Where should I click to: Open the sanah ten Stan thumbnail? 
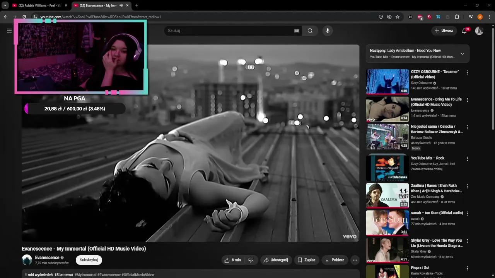click(387, 222)
